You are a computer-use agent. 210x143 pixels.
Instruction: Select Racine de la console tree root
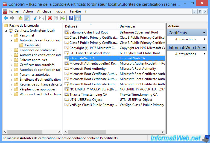click(24, 26)
